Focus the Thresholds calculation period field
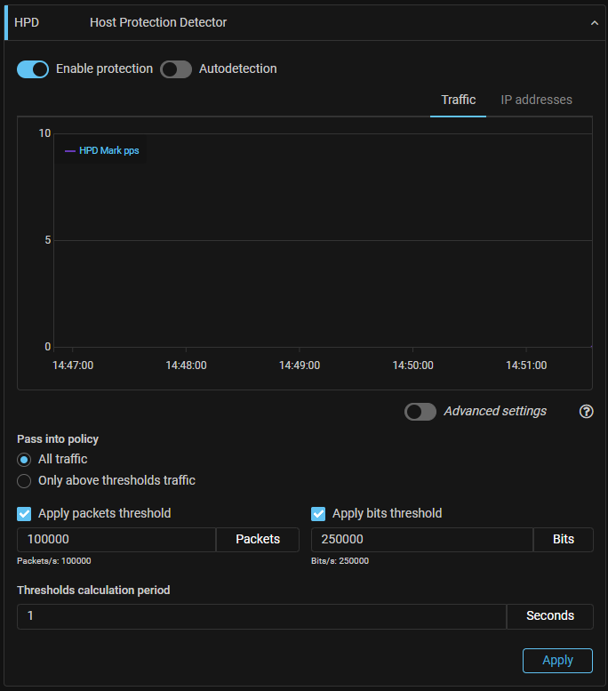Viewport: 608px width, 691px height. [x=260, y=616]
